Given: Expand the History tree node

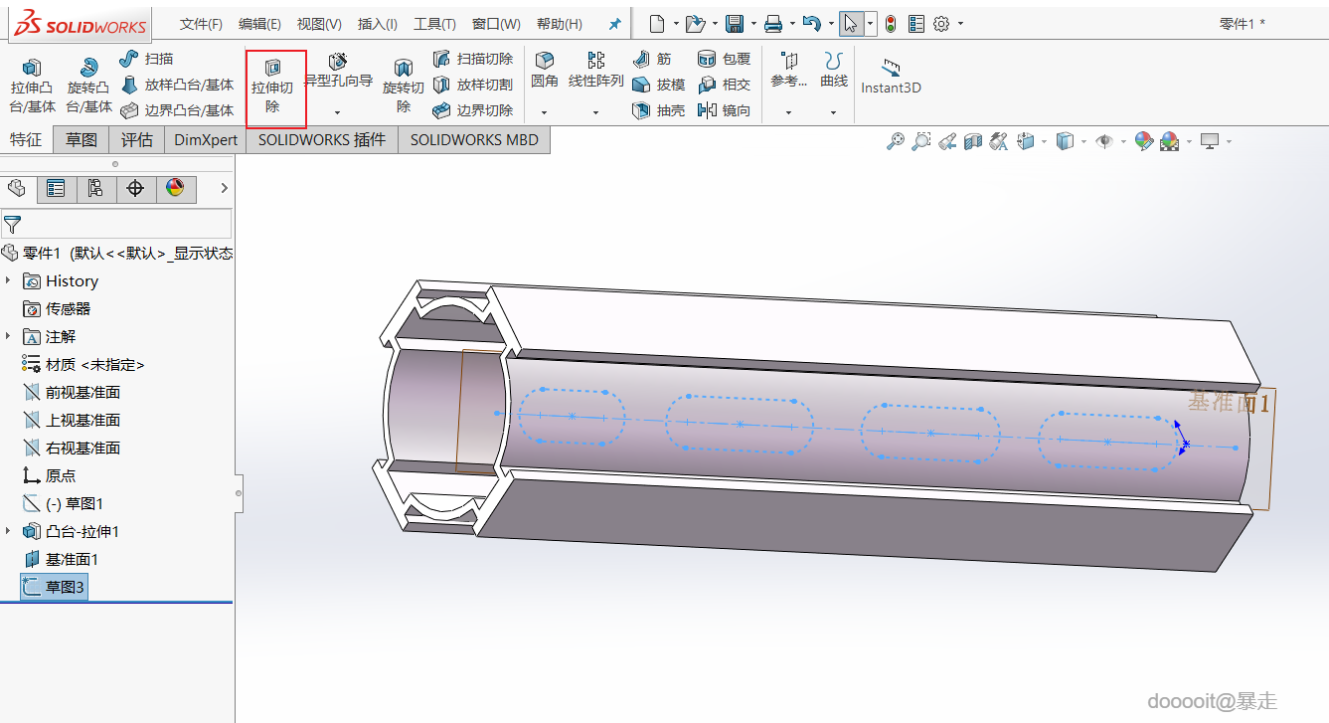Looking at the screenshot, I should [x=8, y=280].
